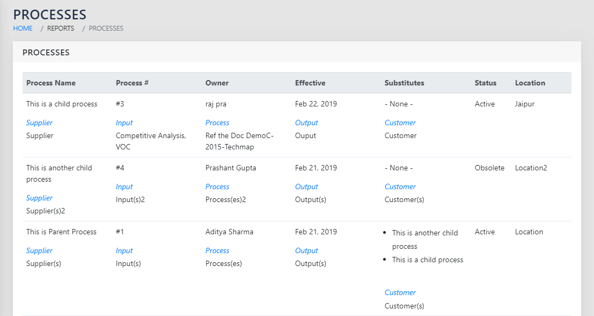Viewport: 594px width, 316px height.
Task: Select the Obsolete status cell
Action: pos(489,168)
